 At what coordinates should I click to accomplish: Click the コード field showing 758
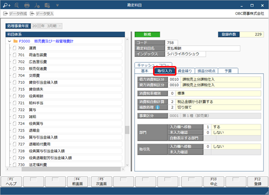[171, 43]
